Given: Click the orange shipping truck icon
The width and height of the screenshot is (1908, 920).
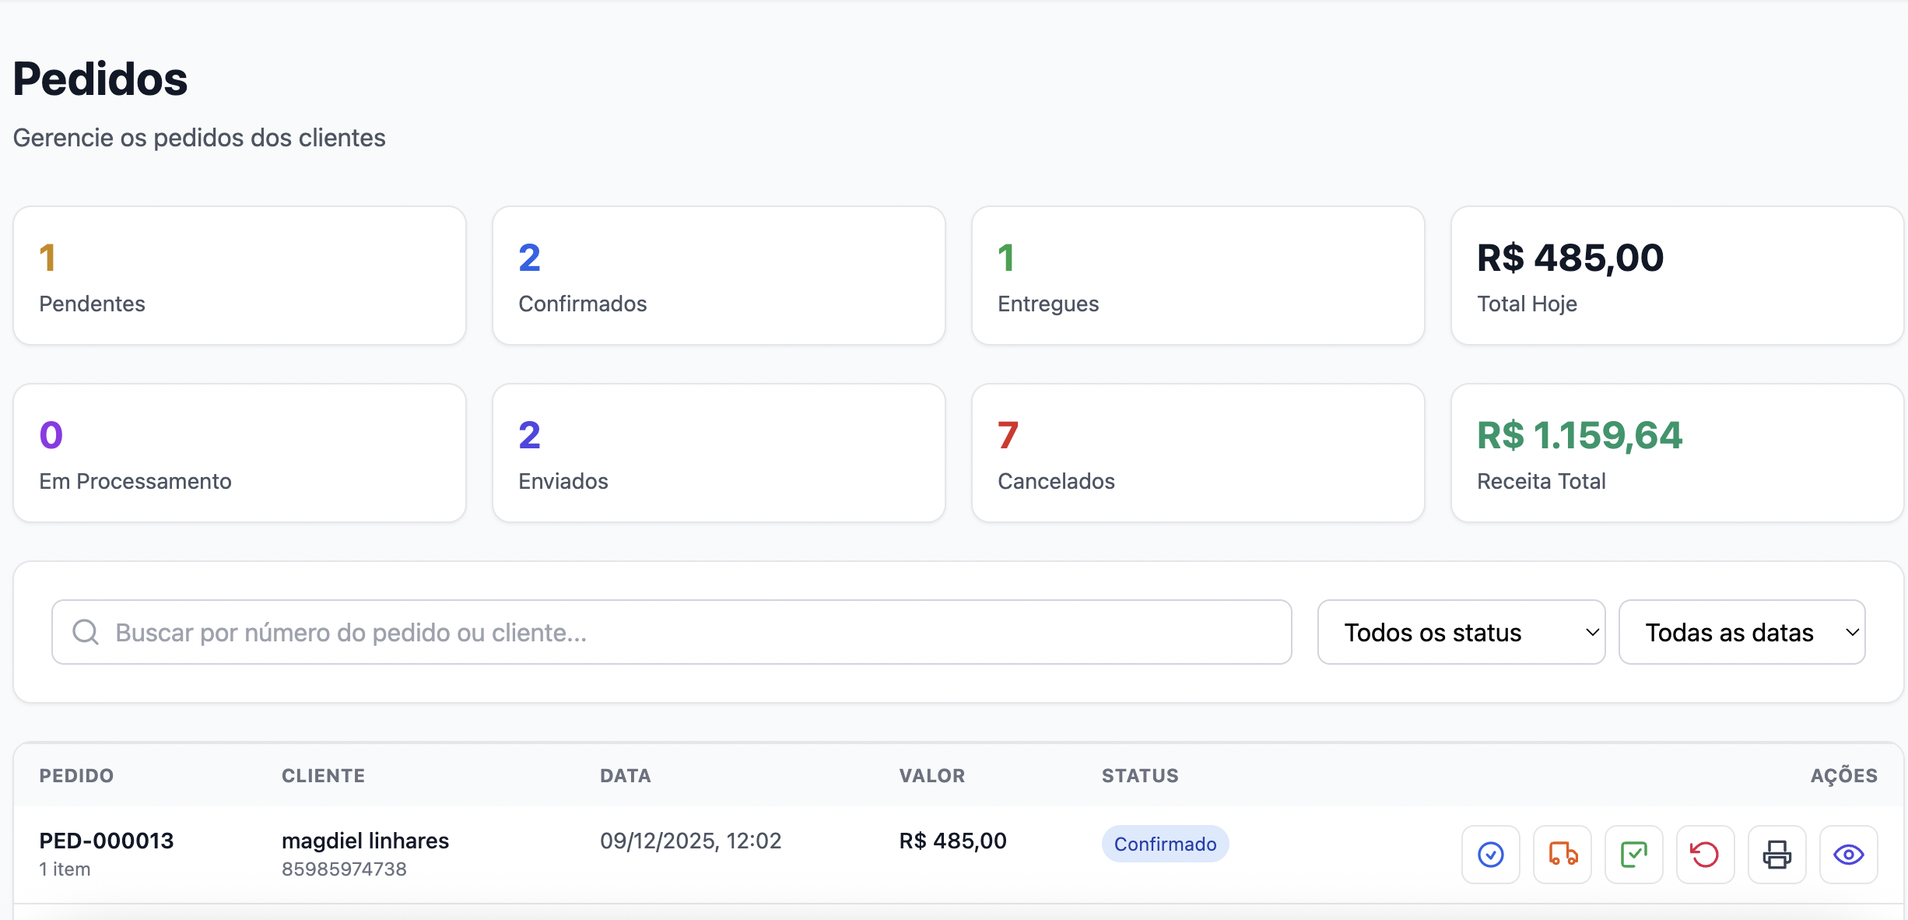Looking at the screenshot, I should tap(1562, 855).
